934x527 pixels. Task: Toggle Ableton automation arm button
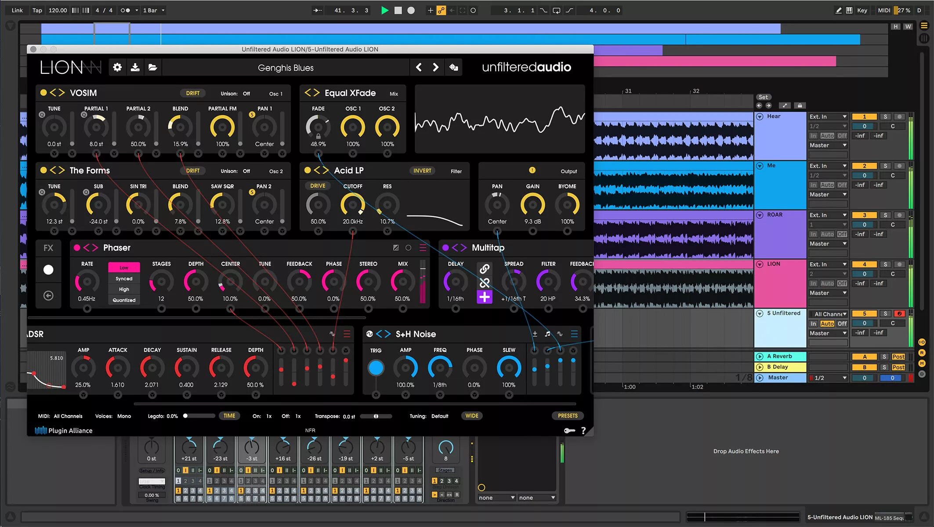click(441, 10)
